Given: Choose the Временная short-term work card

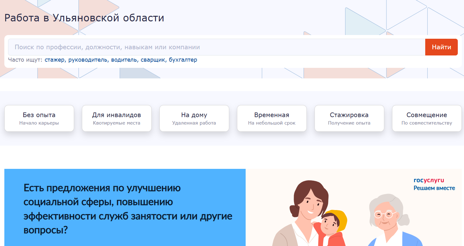Looking at the screenshot, I should pyautogui.click(x=272, y=118).
